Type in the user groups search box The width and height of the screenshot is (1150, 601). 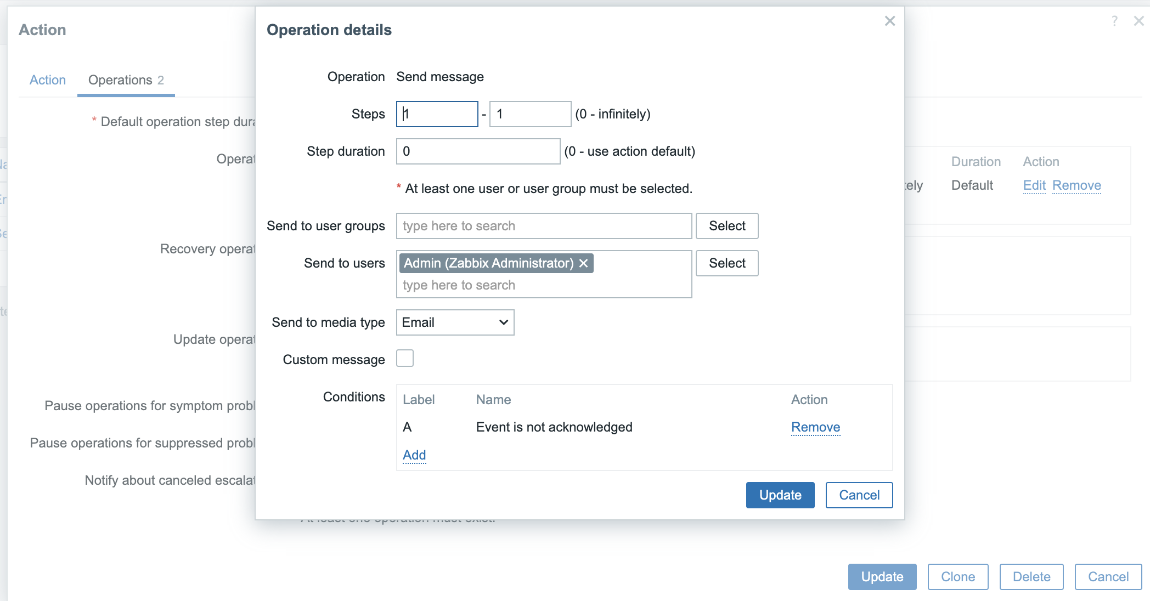543,226
